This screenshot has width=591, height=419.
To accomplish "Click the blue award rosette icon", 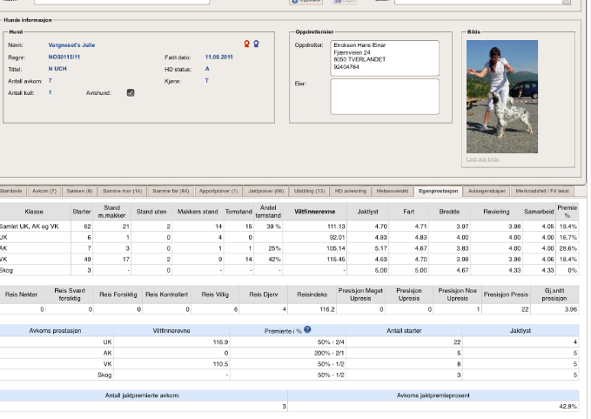I will click(256, 43).
